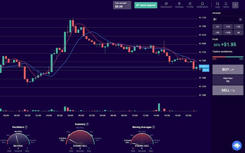Open the three-dot more menu
The height and width of the screenshot is (153, 245).
(235, 5)
